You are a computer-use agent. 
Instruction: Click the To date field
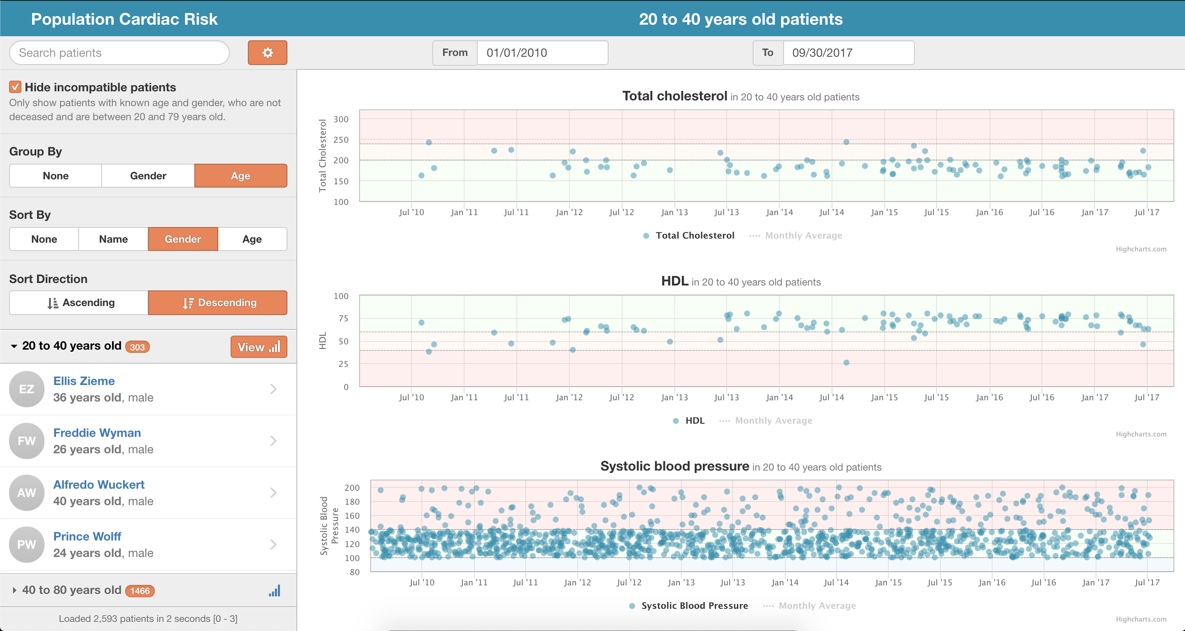(x=849, y=53)
